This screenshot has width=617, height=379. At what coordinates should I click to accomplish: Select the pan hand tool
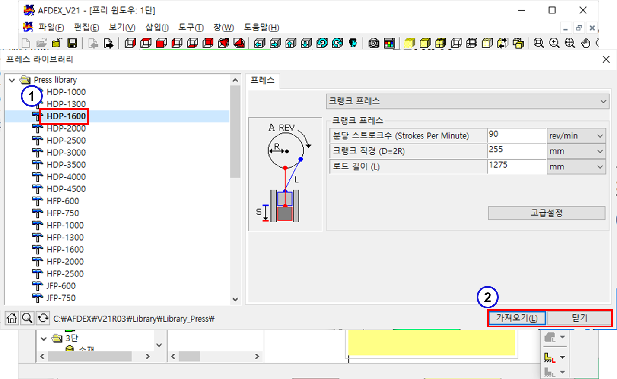[x=585, y=43]
